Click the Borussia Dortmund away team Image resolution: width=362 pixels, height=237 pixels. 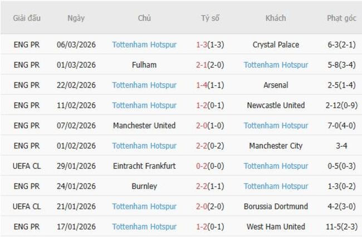(x=276, y=206)
